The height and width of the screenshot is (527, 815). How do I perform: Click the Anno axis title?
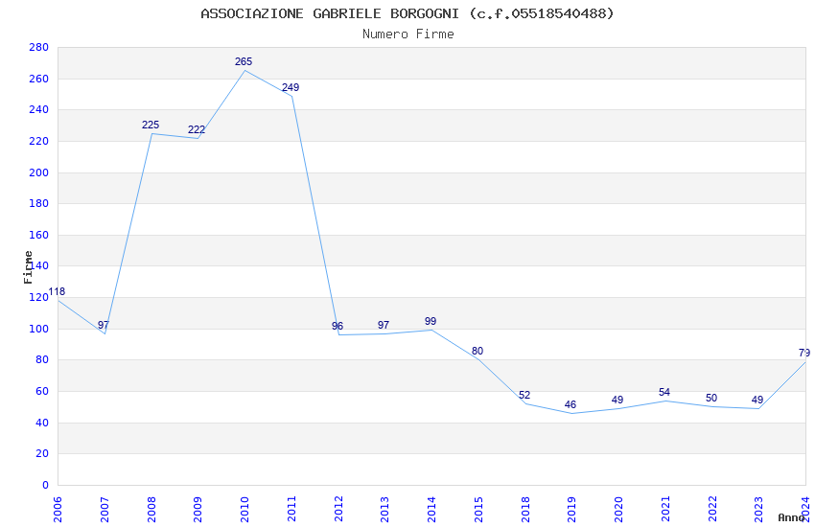point(791,517)
